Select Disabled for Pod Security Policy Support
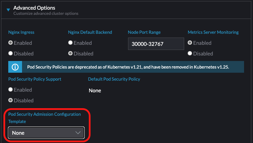The image size is (253, 143). click(x=11, y=100)
